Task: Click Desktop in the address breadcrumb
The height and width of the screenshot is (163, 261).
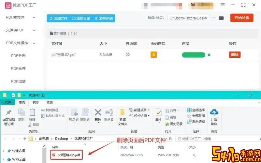Action: (x=62, y=139)
